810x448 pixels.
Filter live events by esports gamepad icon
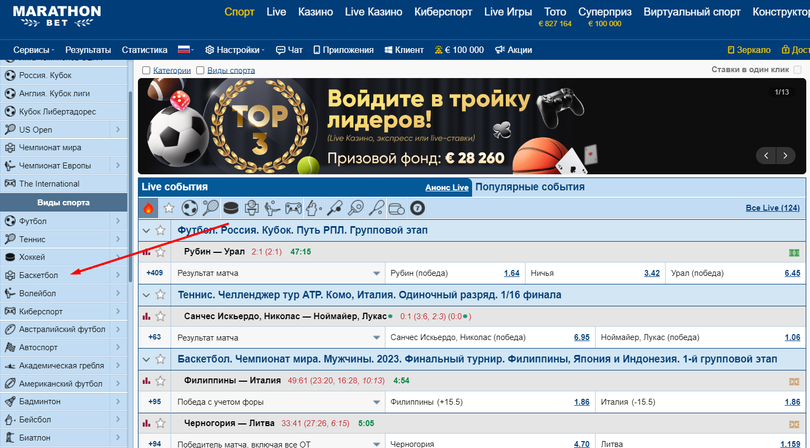(293, 208)
